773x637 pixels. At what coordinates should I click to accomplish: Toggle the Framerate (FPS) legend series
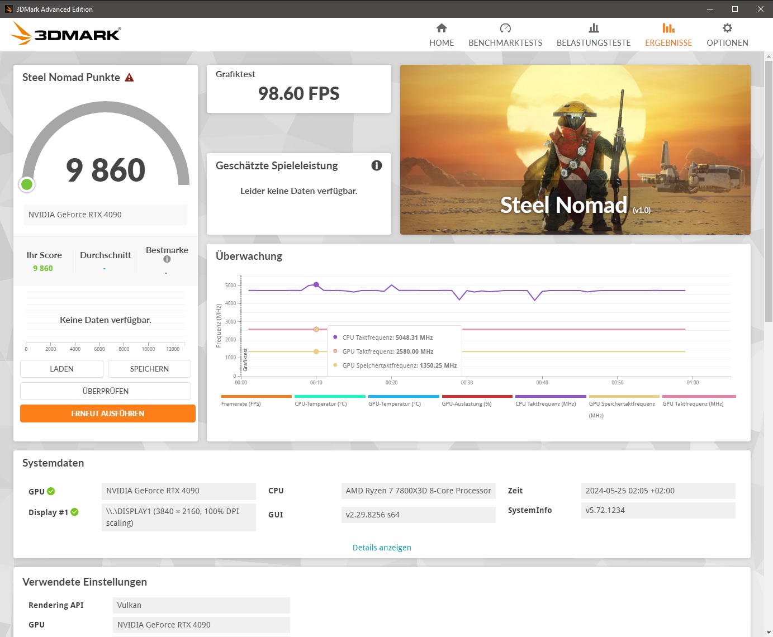point(256,401)
